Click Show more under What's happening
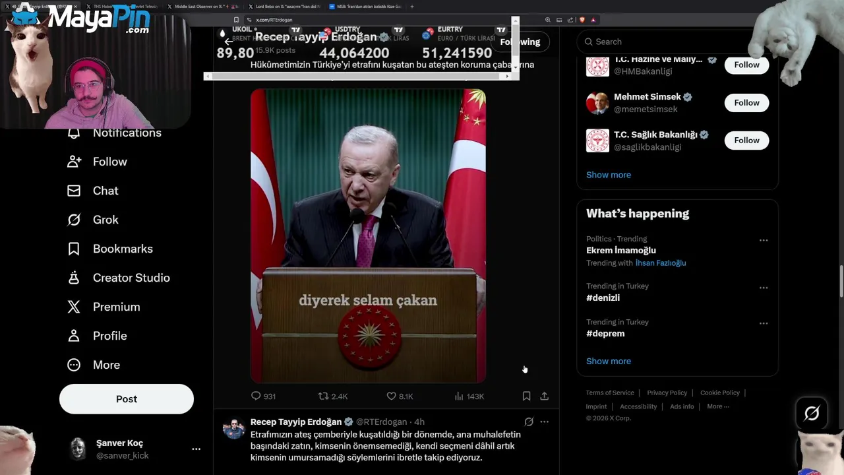The width and height of the screenshot is (844, 475). (x=609, y=361)
